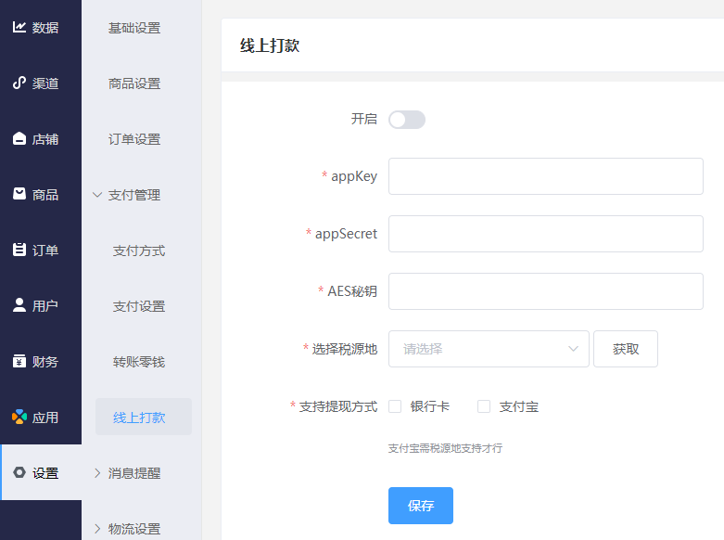Select 转账零钱 menu item
The height and width of the screenshot is (540, 724).
tap(139, 362)
